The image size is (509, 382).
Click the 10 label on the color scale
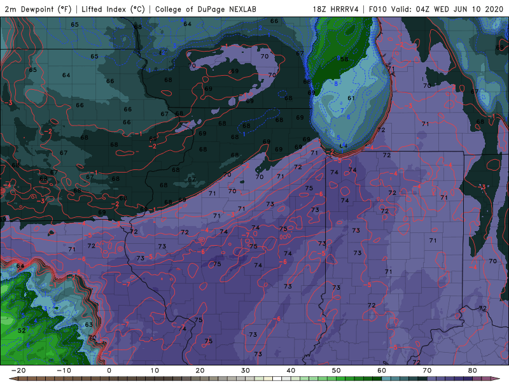click(x=155, y=371)
